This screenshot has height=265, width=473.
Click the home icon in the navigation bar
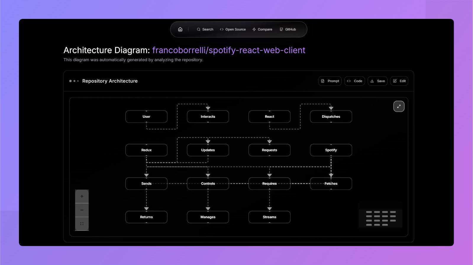[x=180, y=30]
